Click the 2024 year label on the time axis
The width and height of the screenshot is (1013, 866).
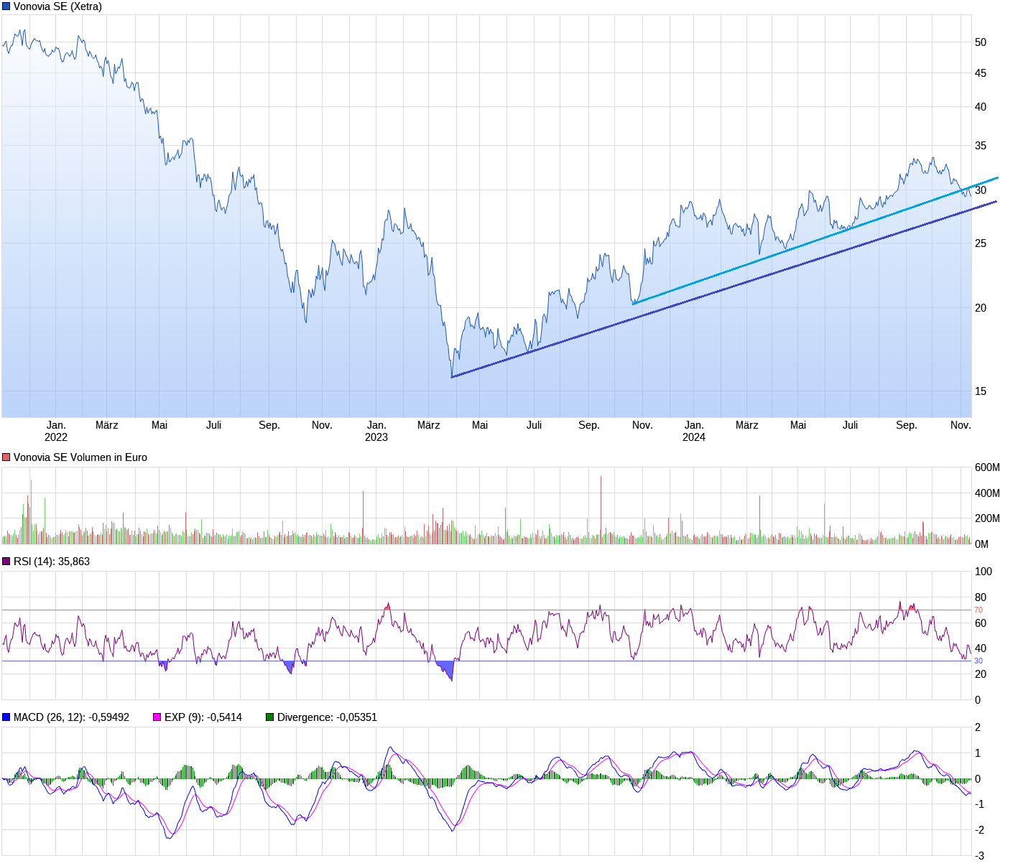coord(694,437)
